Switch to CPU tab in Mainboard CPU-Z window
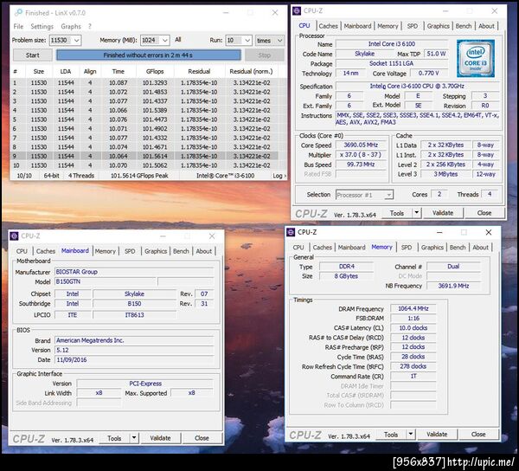The height and width of the screenshot is (471, 519). click(x=22, y=251)
